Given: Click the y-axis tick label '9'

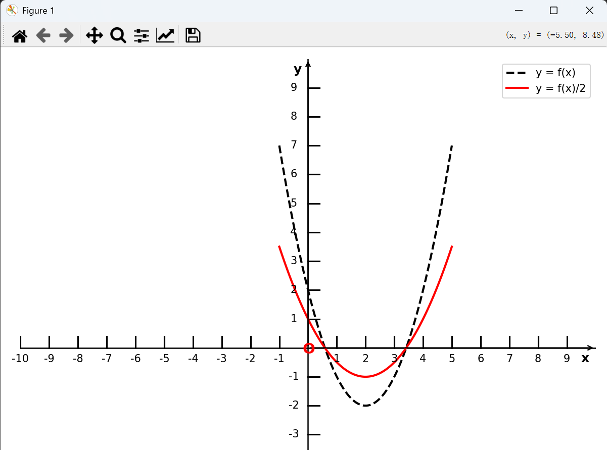Looking at the screenshot, I should click(294, 87).
